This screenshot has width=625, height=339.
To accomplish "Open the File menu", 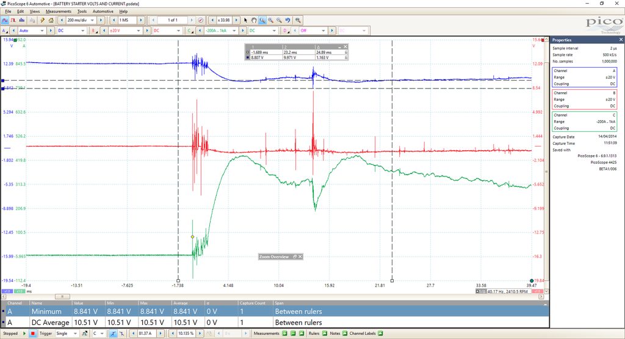I will point(8,11).
